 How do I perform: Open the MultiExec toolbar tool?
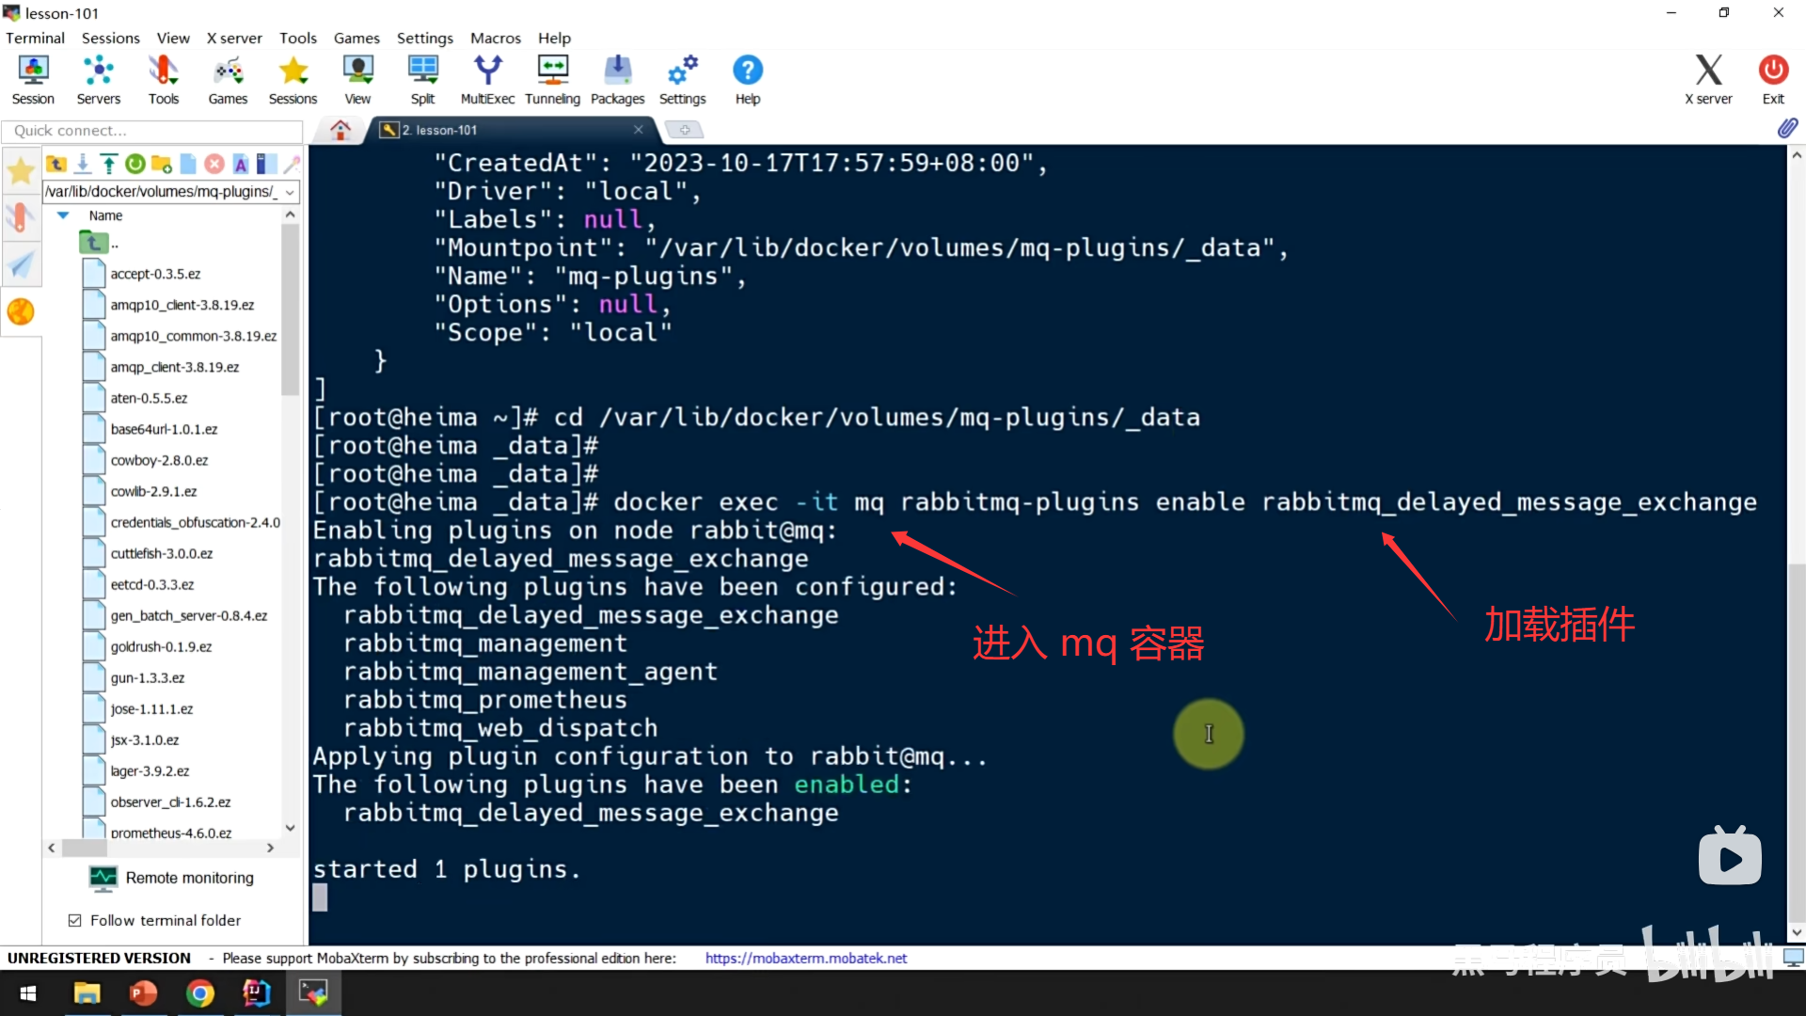pos(487,80)
